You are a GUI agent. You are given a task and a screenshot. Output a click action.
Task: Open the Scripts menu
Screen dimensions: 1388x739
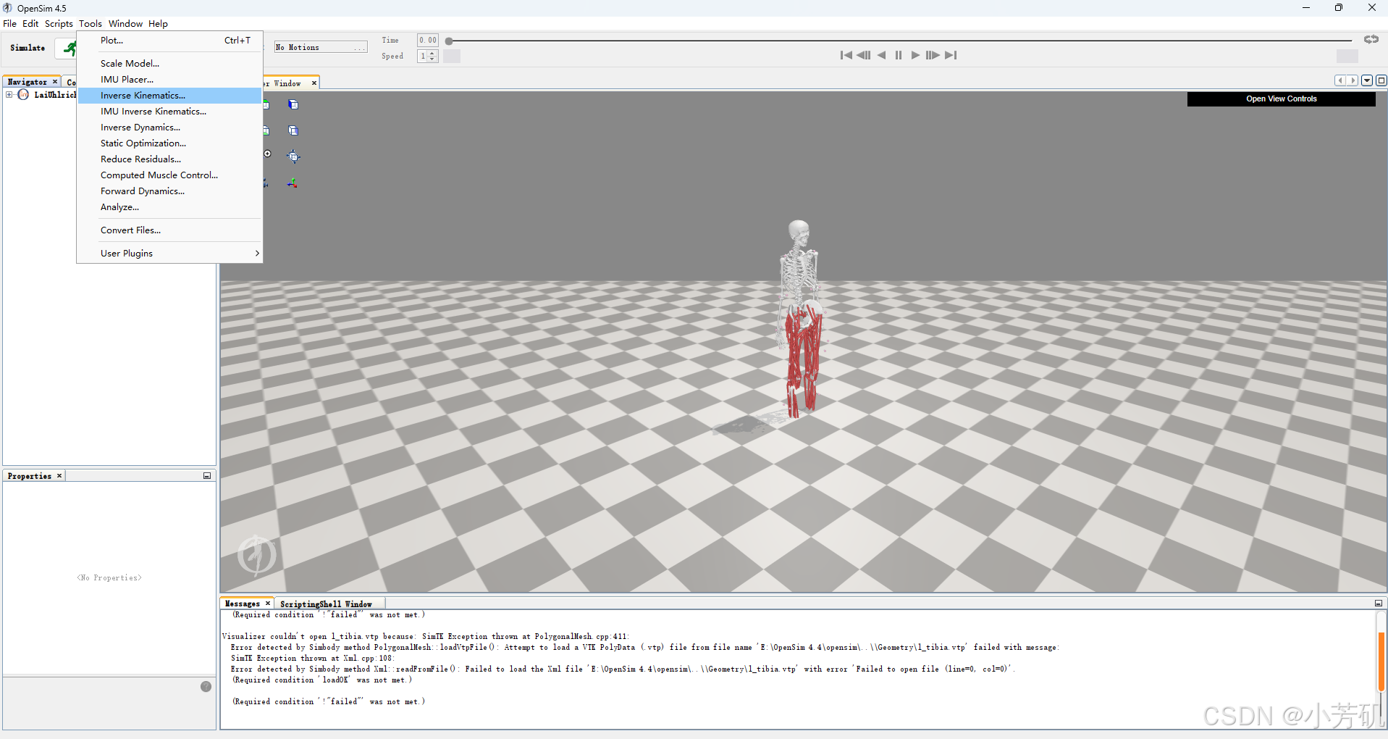pyautogui.click(x=59, y=23)
